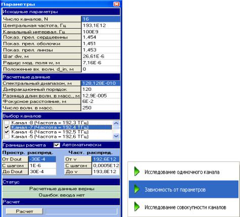This screenshot has width=240, height=217.
Task: Select Исследование совокупности каналов menu entry
Action: [x=183, y=207]
